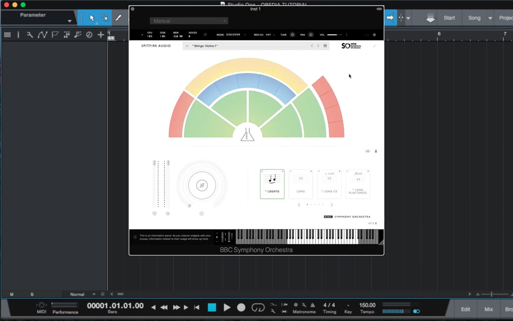Toggle loop playback in the transport
The height and width of the screenshot is (321, 513).
coord(258,307)
